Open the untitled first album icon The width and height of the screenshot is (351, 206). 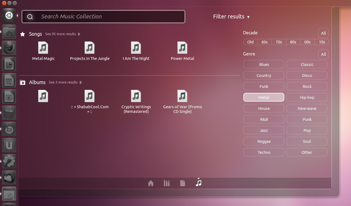pyautogui.click(x=43, y=96)
